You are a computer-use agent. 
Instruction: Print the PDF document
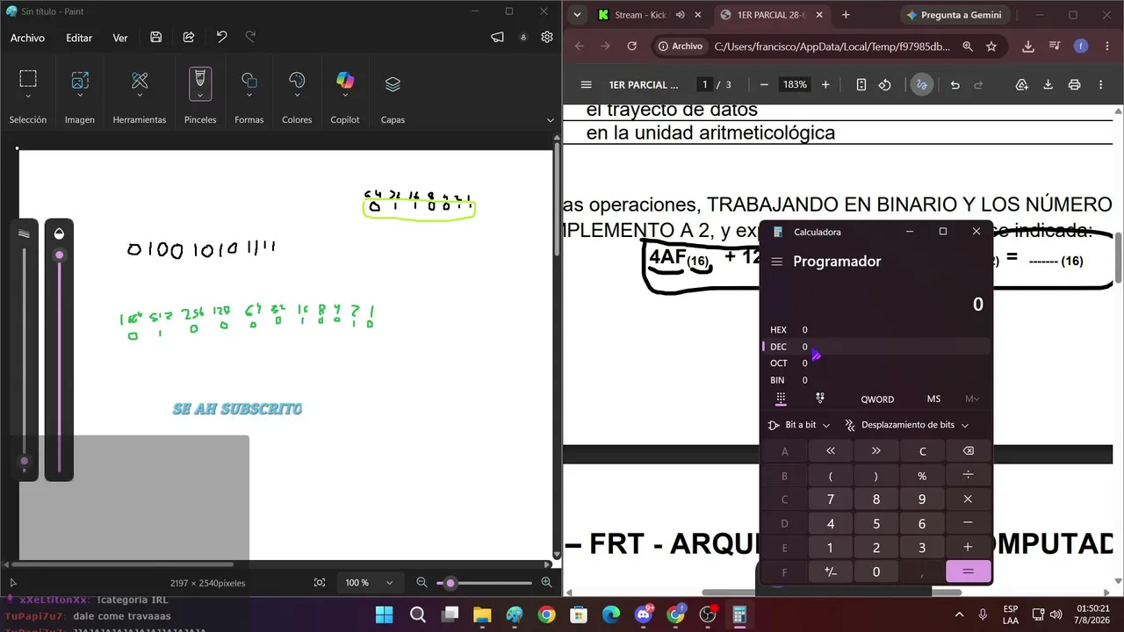coord(1074,85)
